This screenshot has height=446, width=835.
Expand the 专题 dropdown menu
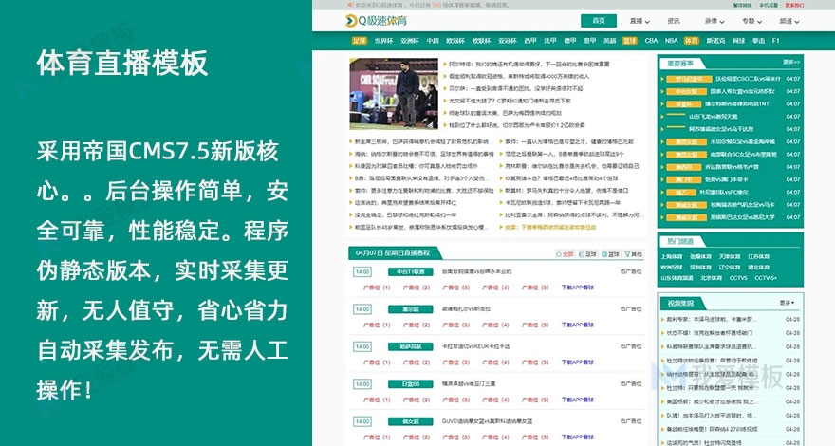751,21
